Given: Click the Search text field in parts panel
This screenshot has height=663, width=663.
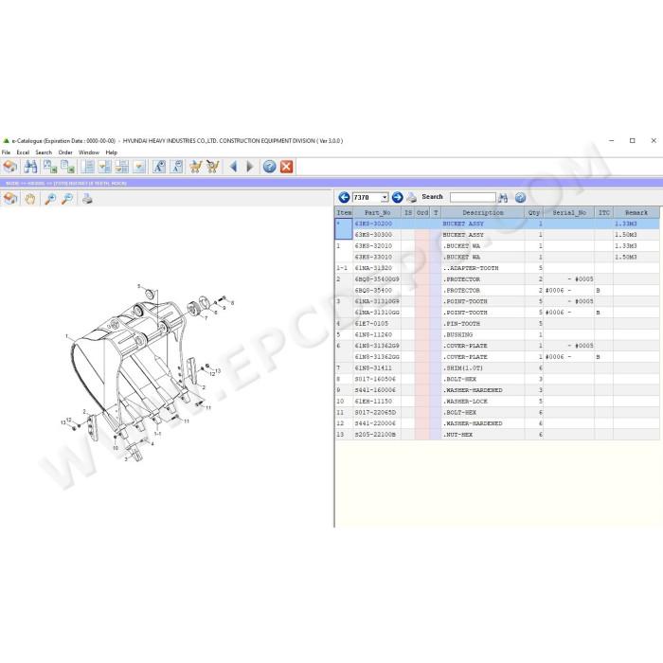Looking at the screenshot, I should click(473, 197).
